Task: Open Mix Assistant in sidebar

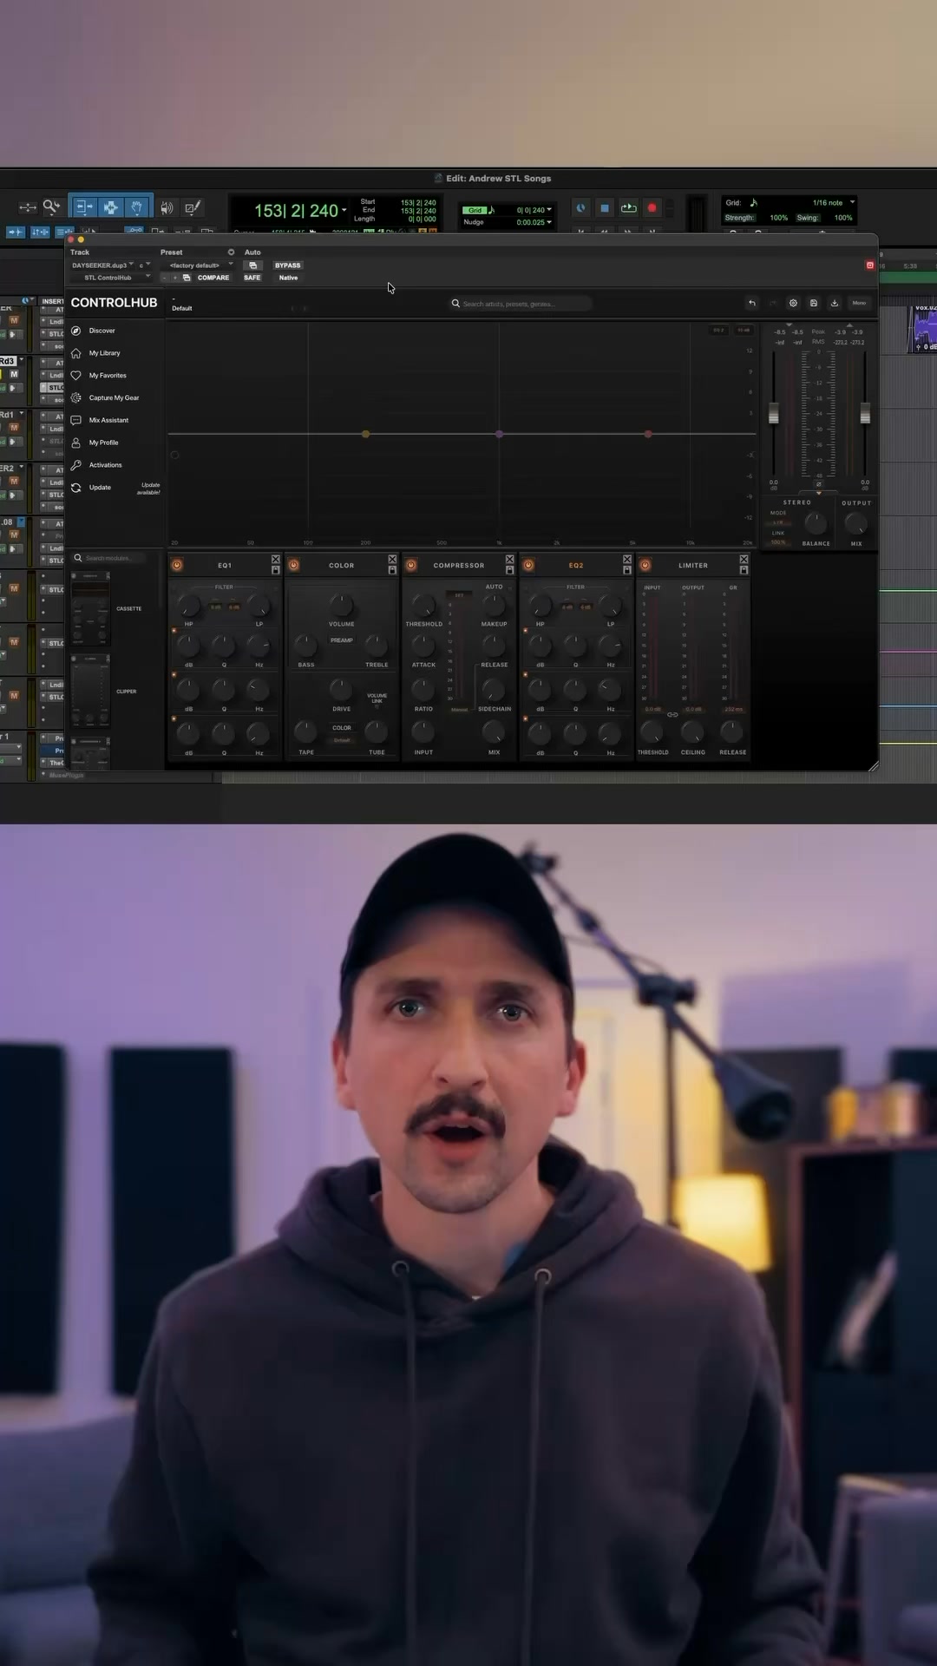Action: point(108,420)
